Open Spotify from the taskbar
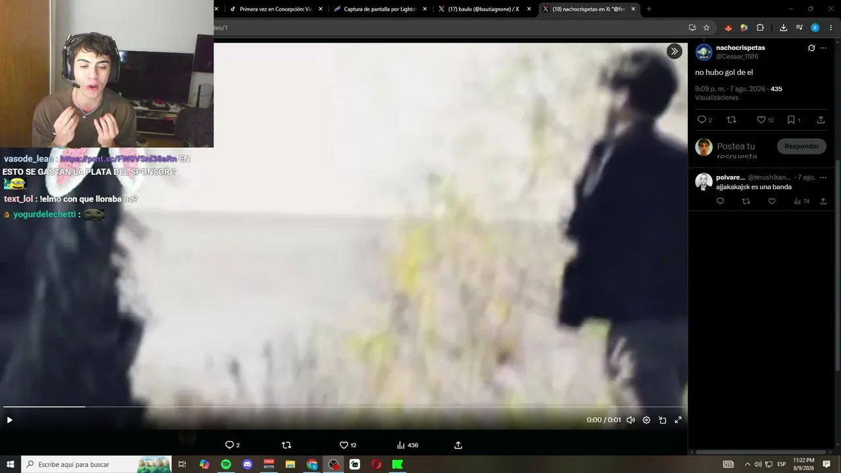Viewport: 841px width, 473px height. pyautogui.click(x=226, y=464)
